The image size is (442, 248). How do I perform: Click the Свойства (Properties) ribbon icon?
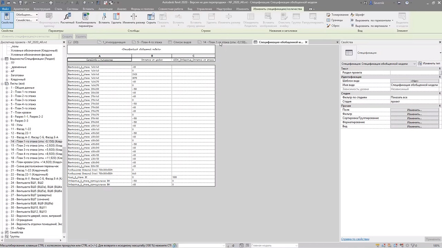click(7, 19)
